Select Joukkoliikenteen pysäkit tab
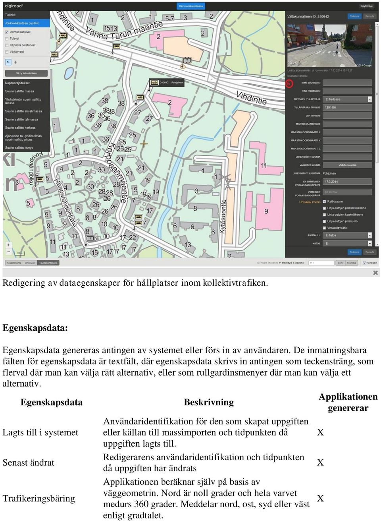 26,23
